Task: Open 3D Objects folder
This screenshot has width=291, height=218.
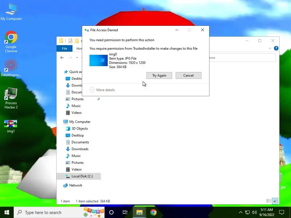Action: coord(77,129)
